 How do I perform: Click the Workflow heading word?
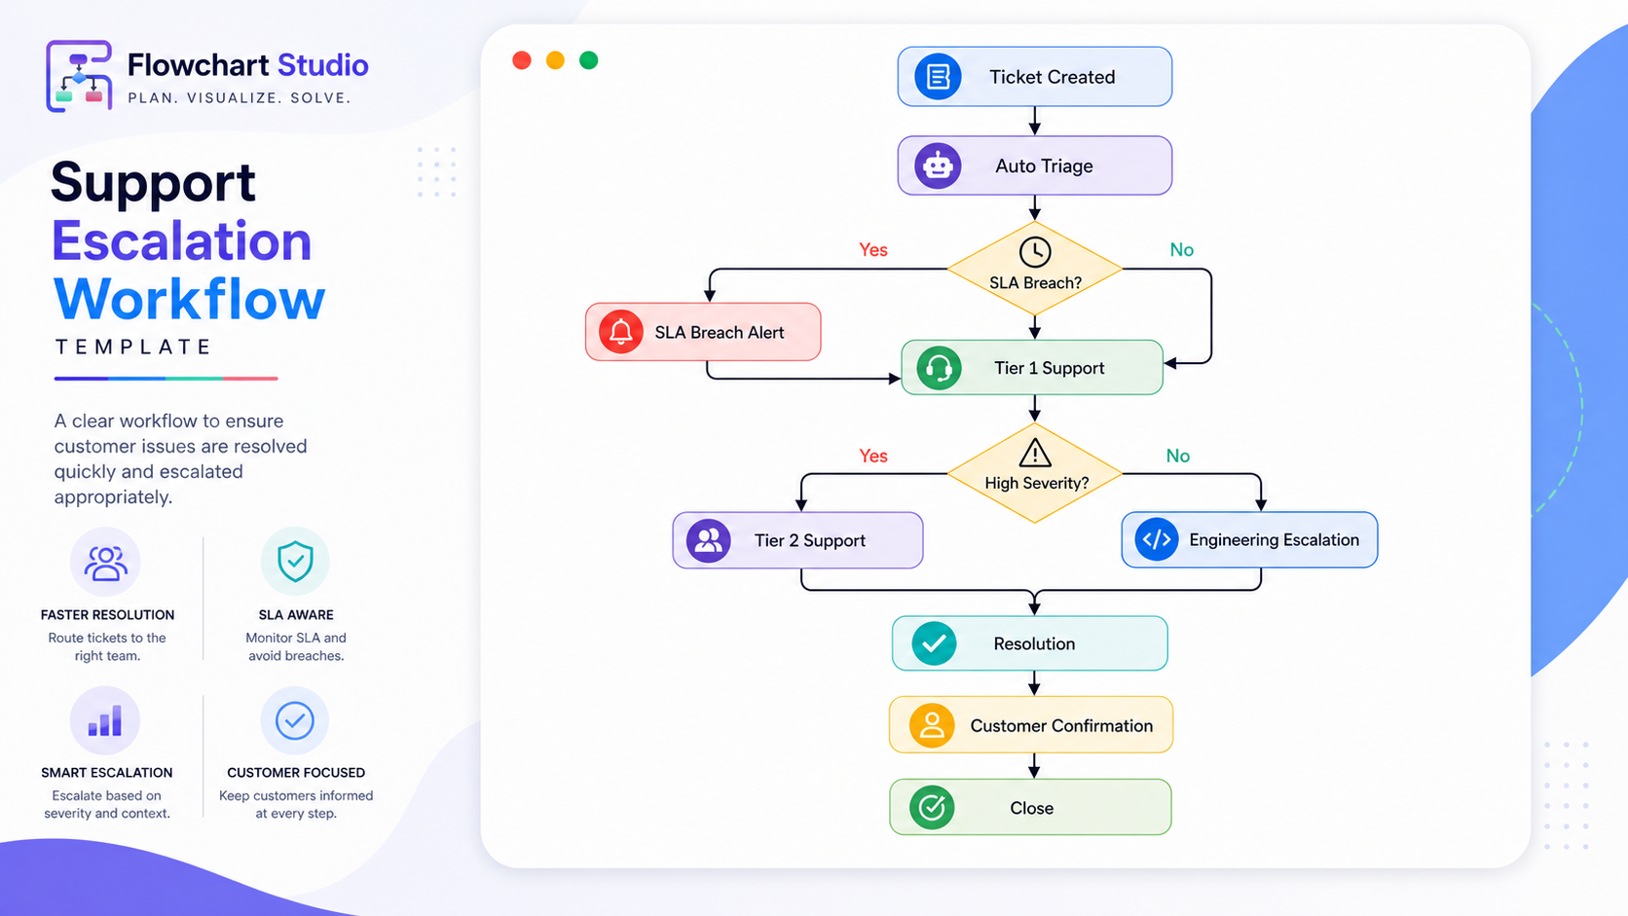click(x=189, y=299)
